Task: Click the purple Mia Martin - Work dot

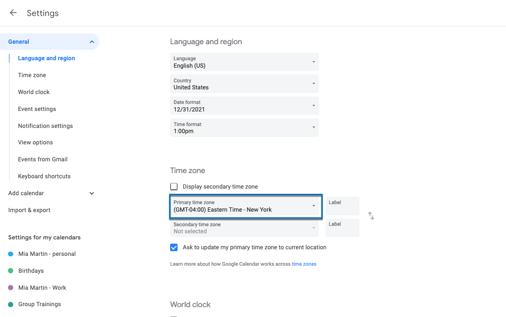Action: point(11,288)
